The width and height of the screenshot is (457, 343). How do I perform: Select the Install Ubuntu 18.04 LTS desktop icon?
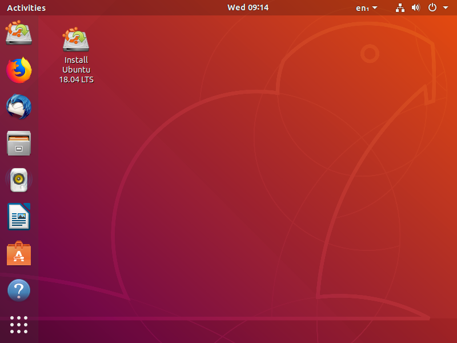76,40
